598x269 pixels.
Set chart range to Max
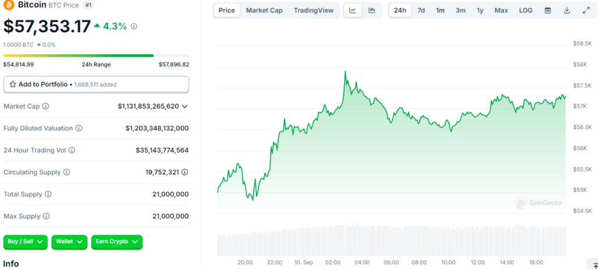click(501, 11)
